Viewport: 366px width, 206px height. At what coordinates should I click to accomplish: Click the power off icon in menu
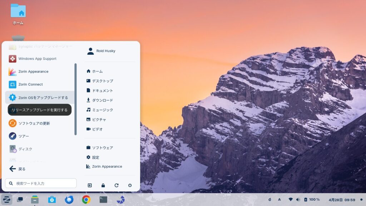pyautogui.click(x=130, y=185)
